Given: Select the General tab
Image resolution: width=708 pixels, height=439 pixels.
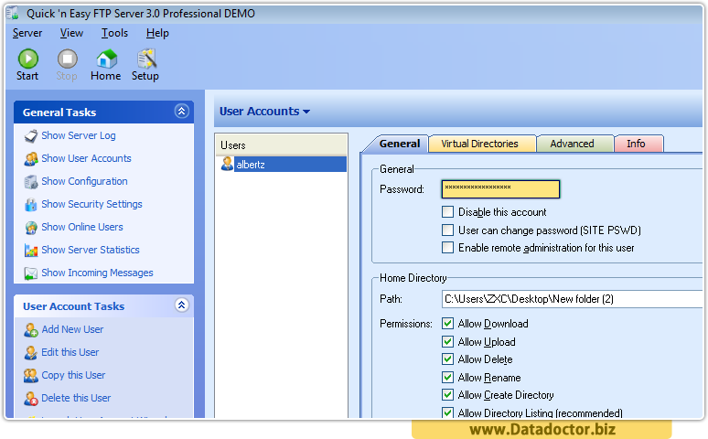Looking at the screenshot, I should point(399,144).
